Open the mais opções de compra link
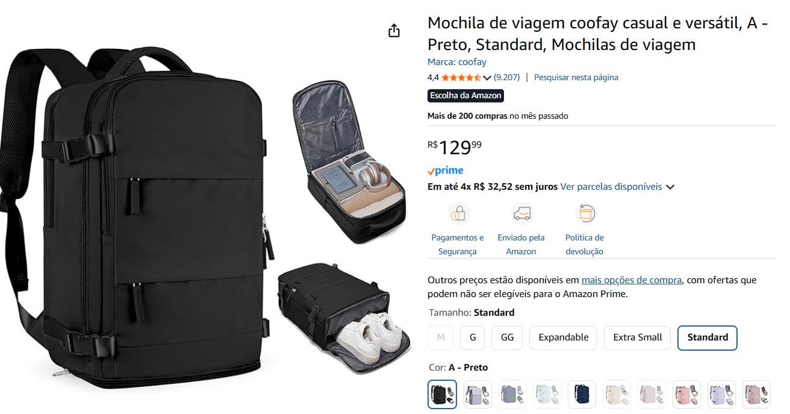This screenshot has height=414, width=790. tap(632, 280)
